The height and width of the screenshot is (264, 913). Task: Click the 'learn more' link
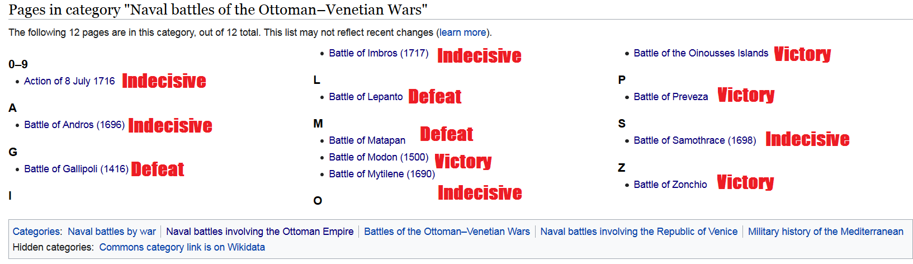point(462,32)
